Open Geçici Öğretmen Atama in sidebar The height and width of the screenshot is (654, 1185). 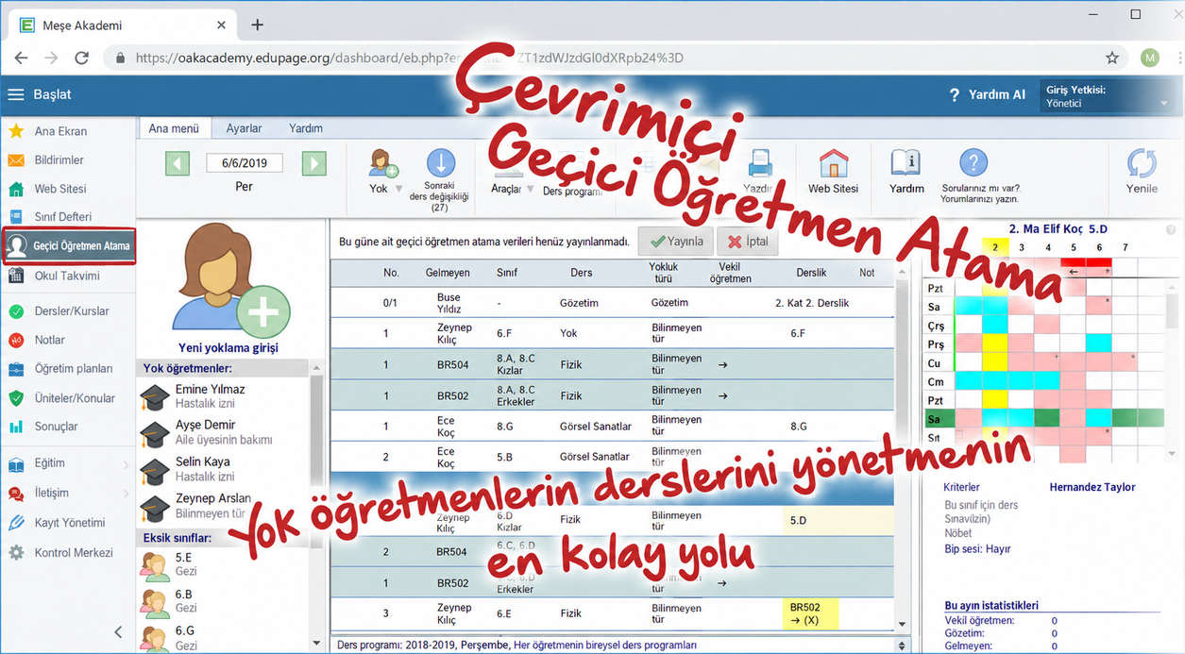click(x=69, y=245)
